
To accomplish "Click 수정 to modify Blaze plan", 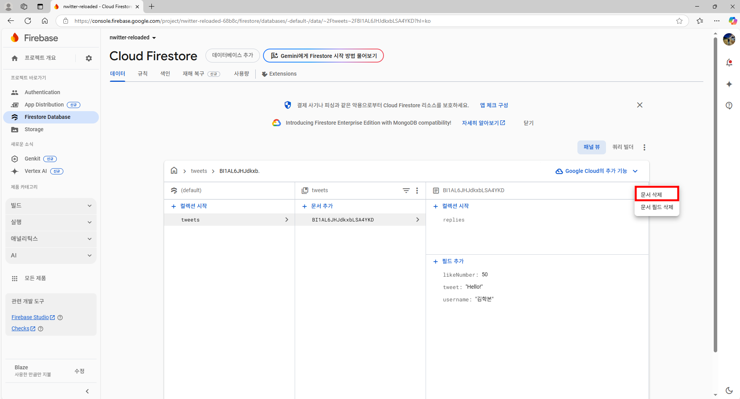I will point(80,371).
